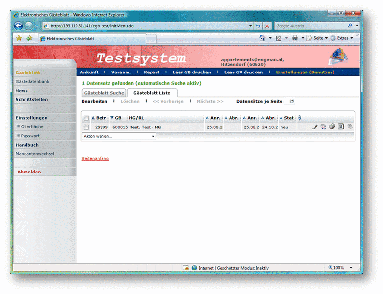The height and width of the screenshot is (294, 383).
Task: Expand the Extras menu dropdown
Action: pyautogui.click(x=342, y=38)
